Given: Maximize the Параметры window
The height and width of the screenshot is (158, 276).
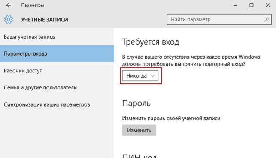Looking at the screenshot, I should [x=252, y=5].
